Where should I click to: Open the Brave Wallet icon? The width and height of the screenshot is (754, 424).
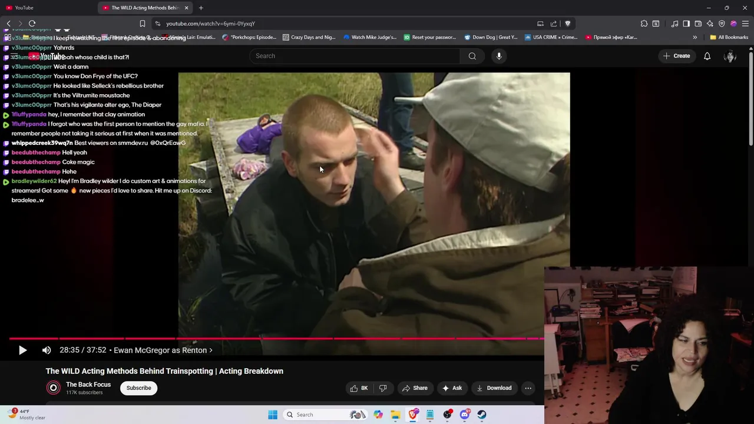[x=698, y=24]
